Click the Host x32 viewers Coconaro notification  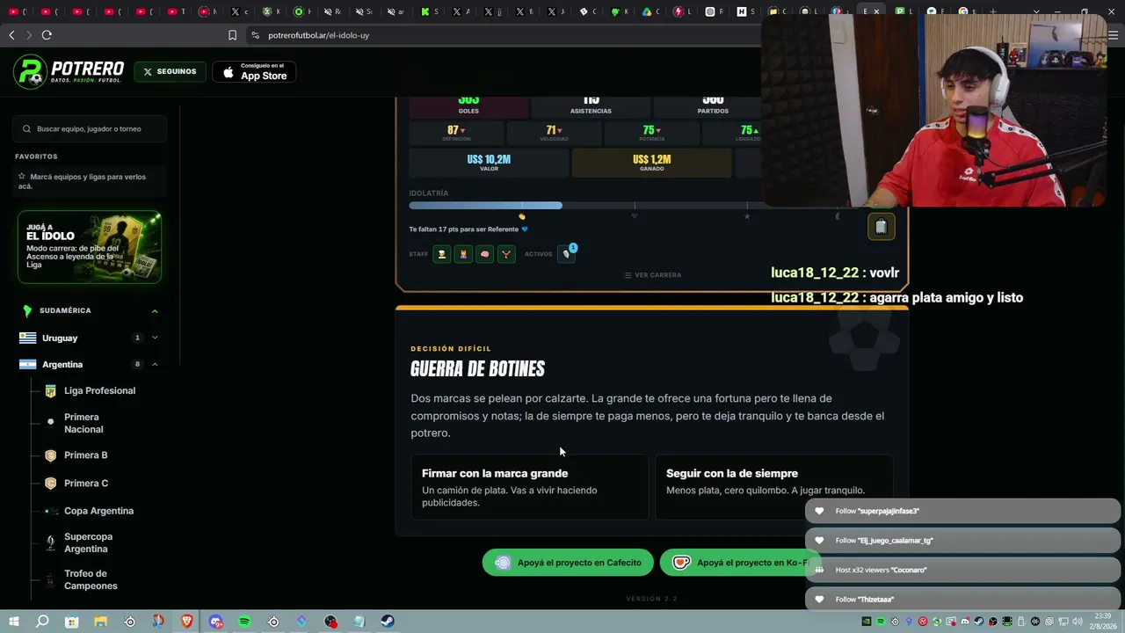coord(962,570)
